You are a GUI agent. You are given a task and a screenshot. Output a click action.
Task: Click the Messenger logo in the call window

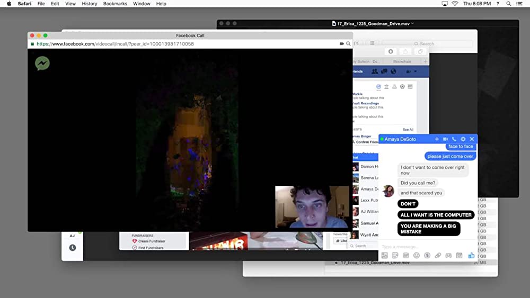42,64
